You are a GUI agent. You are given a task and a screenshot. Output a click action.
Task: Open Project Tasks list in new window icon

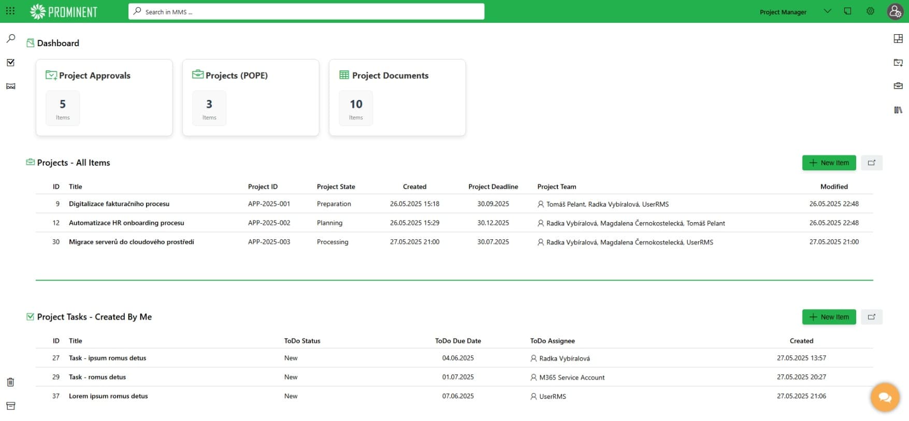(872, 317)
